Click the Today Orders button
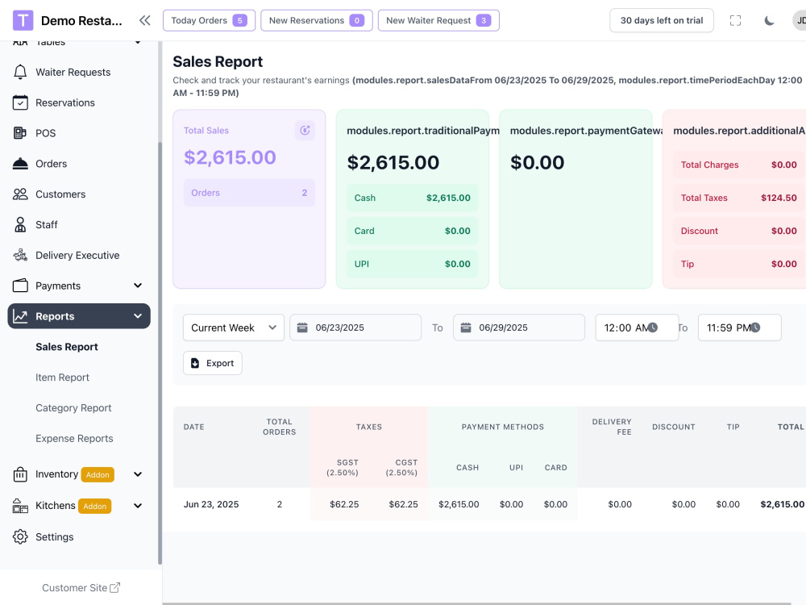806x605 pixels. point(210,21)
